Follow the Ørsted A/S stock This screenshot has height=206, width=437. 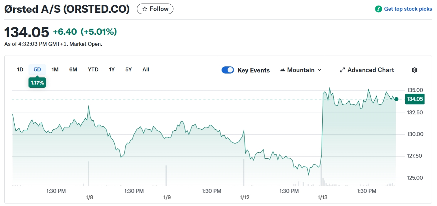coord(155,9)
